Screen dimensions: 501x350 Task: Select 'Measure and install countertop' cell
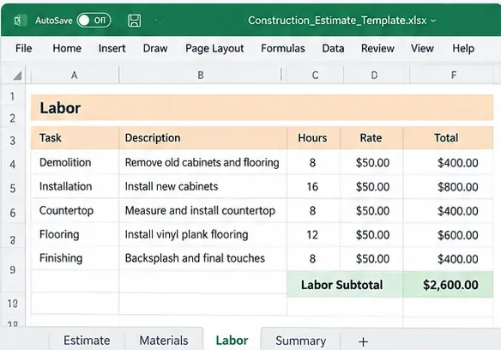(202, 211)
